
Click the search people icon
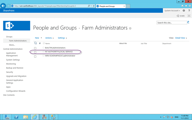click(x=188, y=22)
